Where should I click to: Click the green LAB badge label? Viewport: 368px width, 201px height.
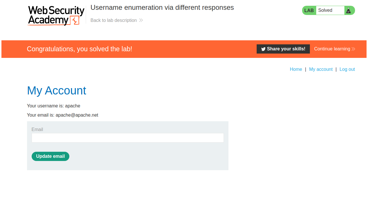click(309, 10)
